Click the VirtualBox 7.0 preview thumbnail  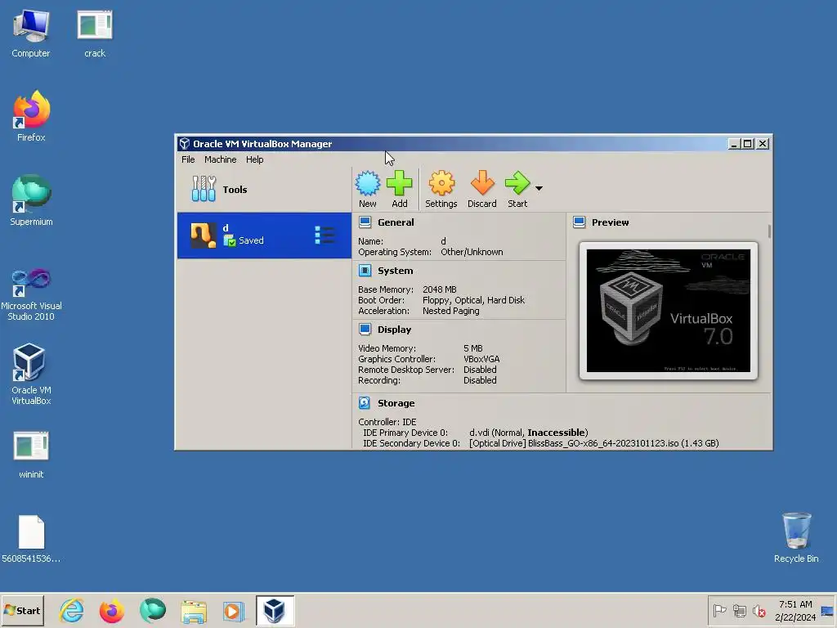pos(669,311)
